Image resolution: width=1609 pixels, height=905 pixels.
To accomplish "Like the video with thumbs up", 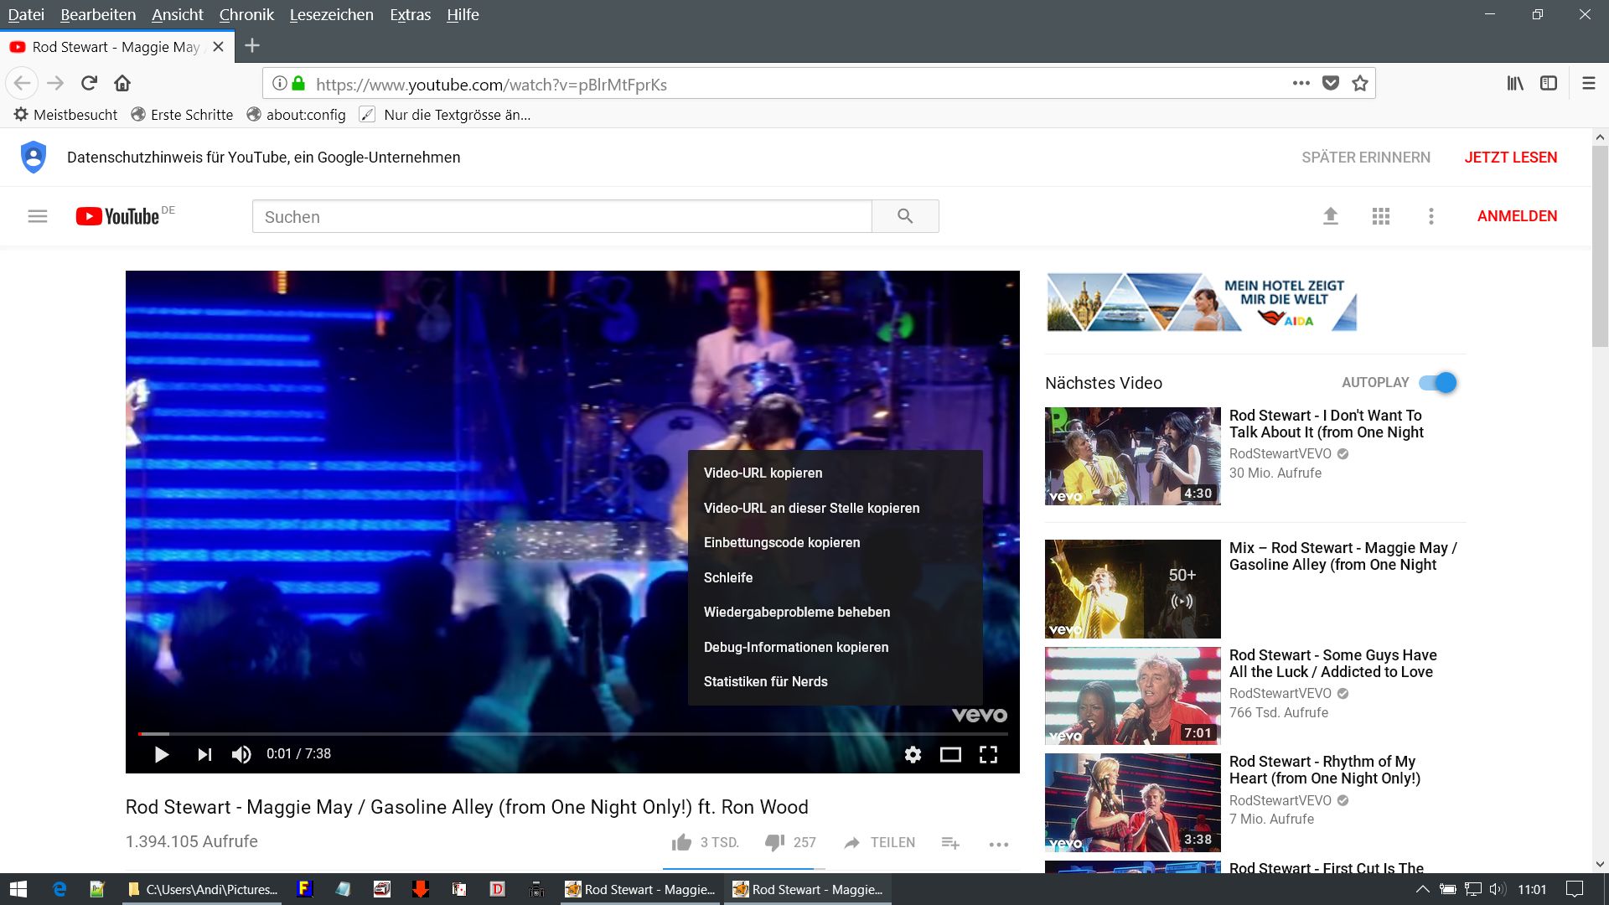I will pyautogui.click(x=682, y=842).
